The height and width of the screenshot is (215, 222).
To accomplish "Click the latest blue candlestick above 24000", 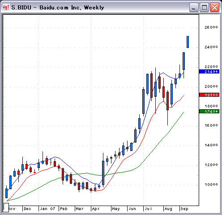I will [x=188, y=42].
